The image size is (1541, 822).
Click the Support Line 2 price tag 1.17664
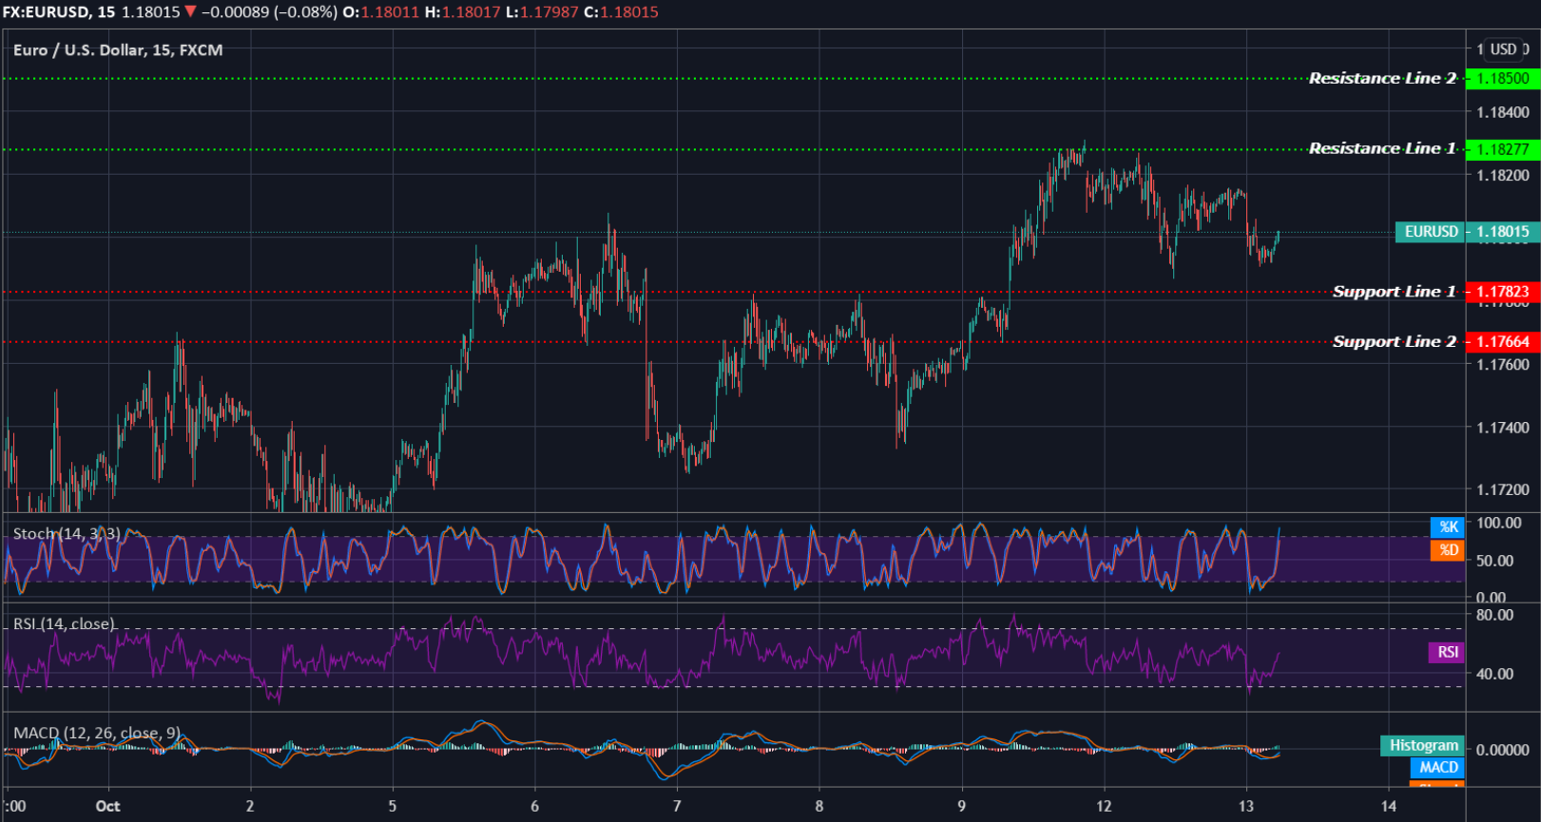1503,341
